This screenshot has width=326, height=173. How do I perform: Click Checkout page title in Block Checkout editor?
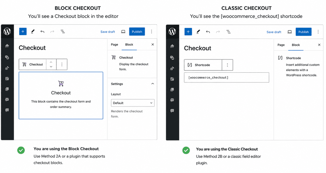(32, 48)
